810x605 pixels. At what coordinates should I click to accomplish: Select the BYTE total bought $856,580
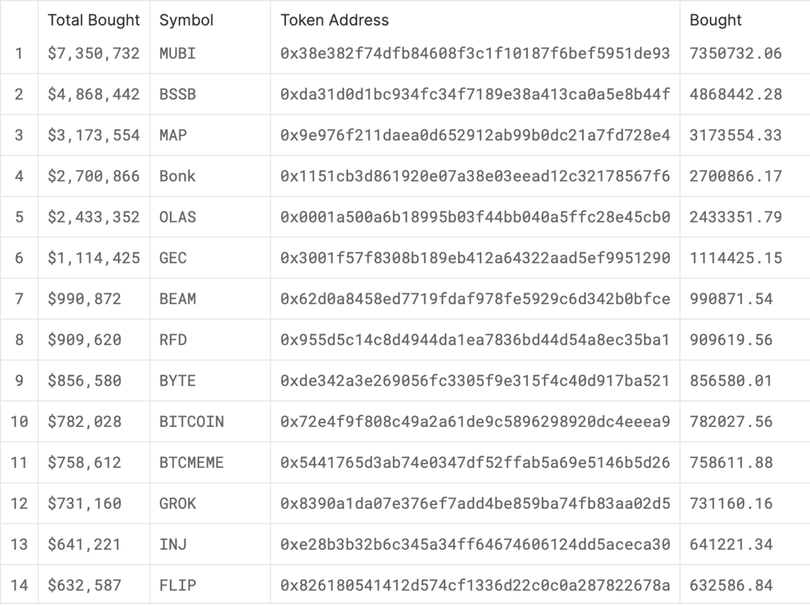point(85,381)
